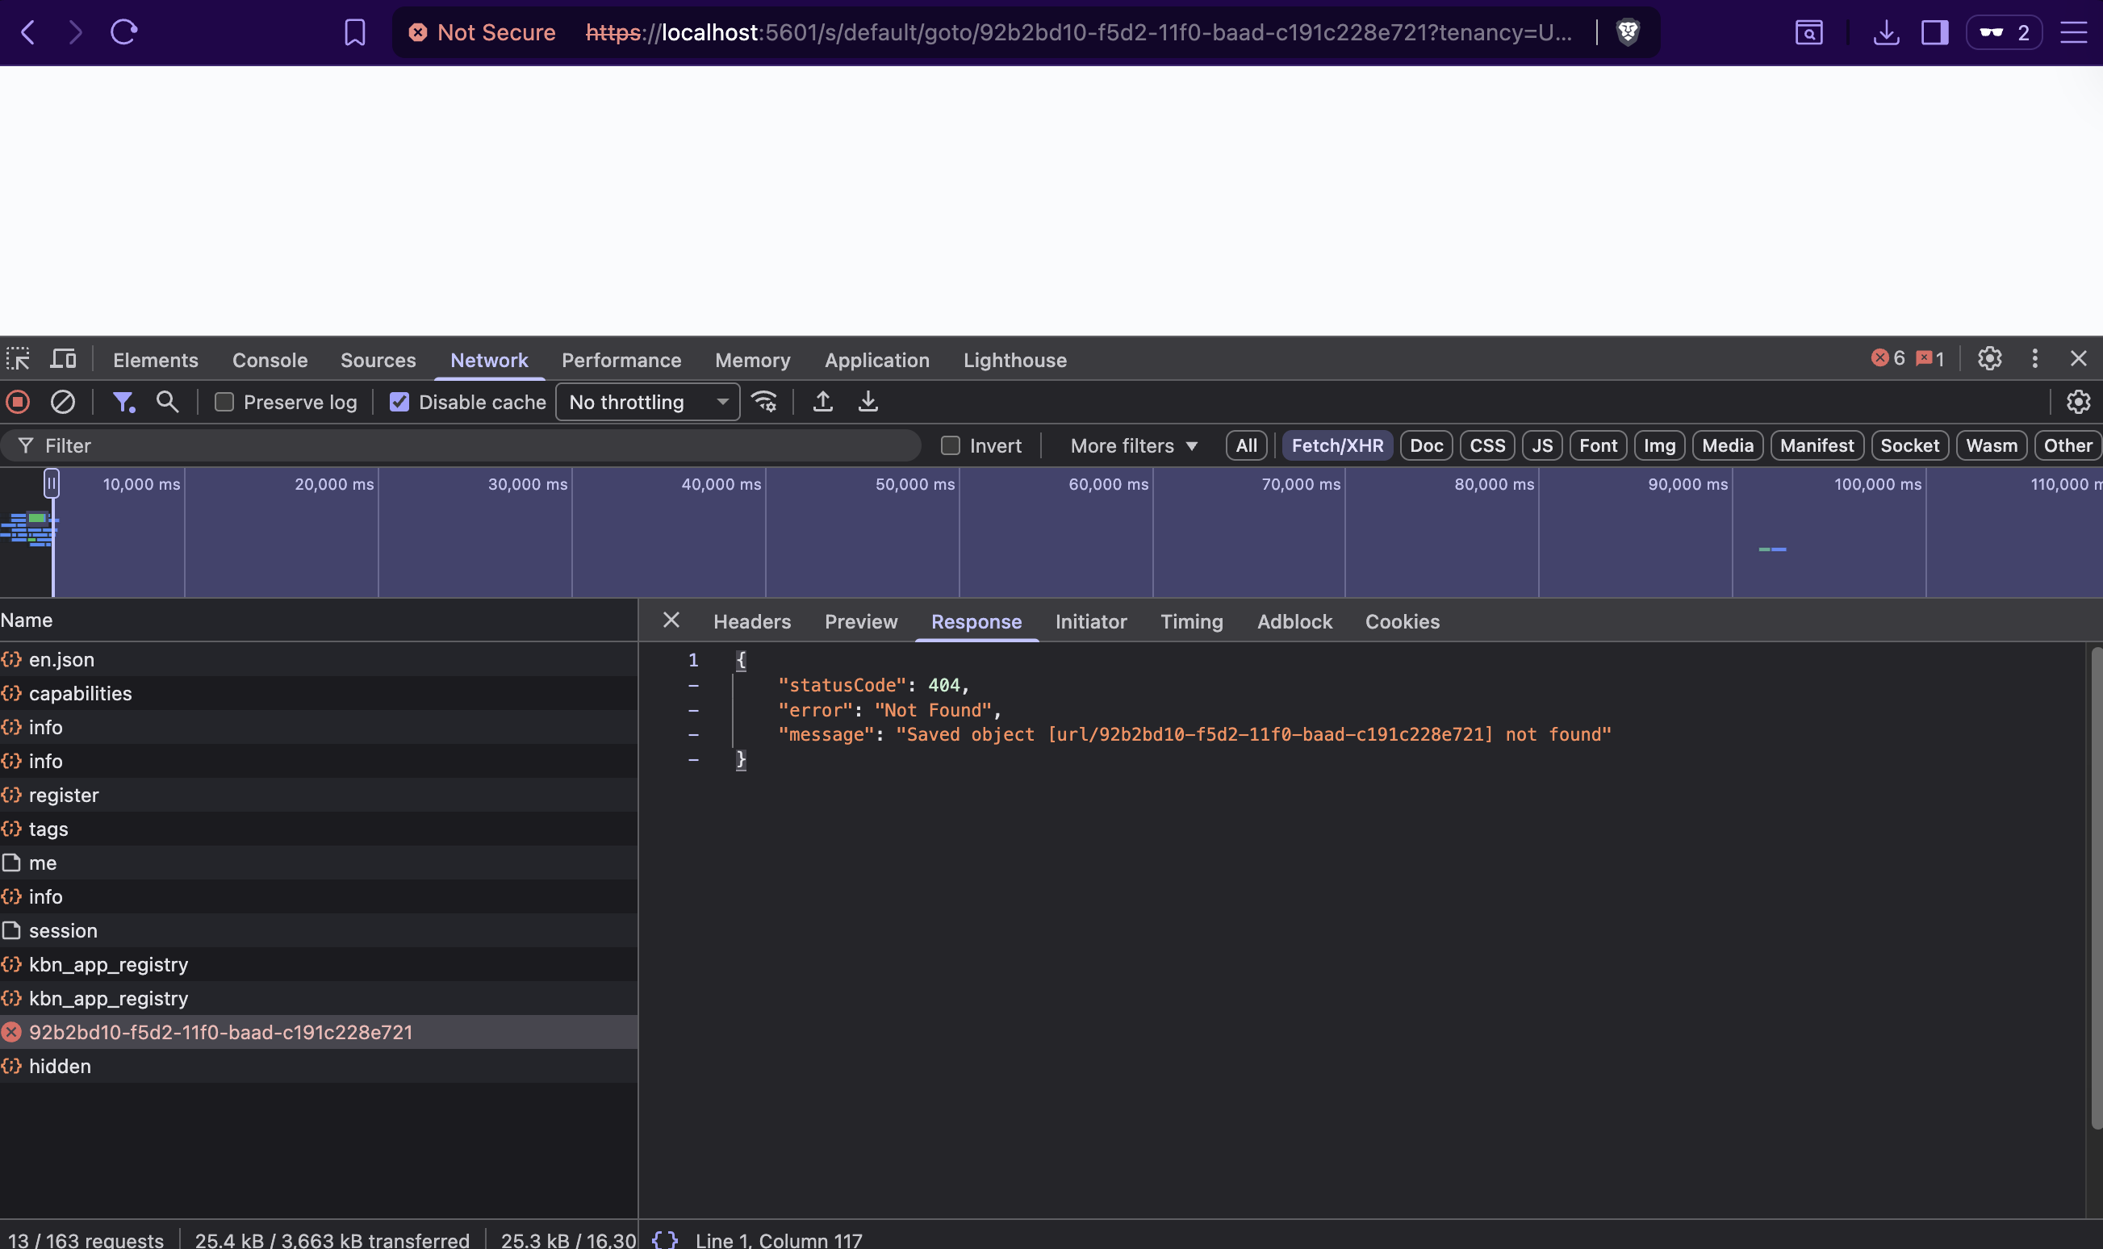The image size is (2103, 1249).
Task: Open the Headers tab of request
Action: pos(751,622)
